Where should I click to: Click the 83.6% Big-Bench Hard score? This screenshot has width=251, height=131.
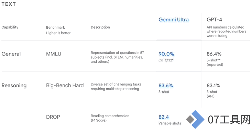point(166,85)
